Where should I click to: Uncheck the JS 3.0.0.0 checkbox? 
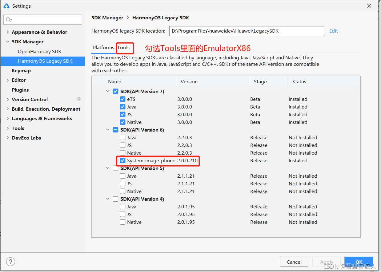(x=122, y=114)
